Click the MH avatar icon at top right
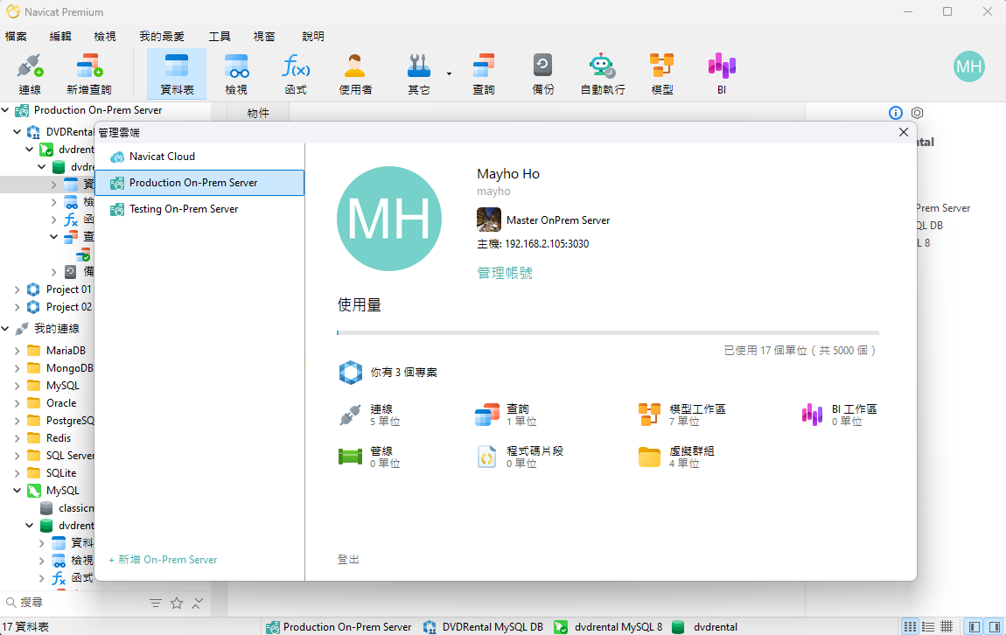This screenshot has width=1006, height=635. pos(968,66)
